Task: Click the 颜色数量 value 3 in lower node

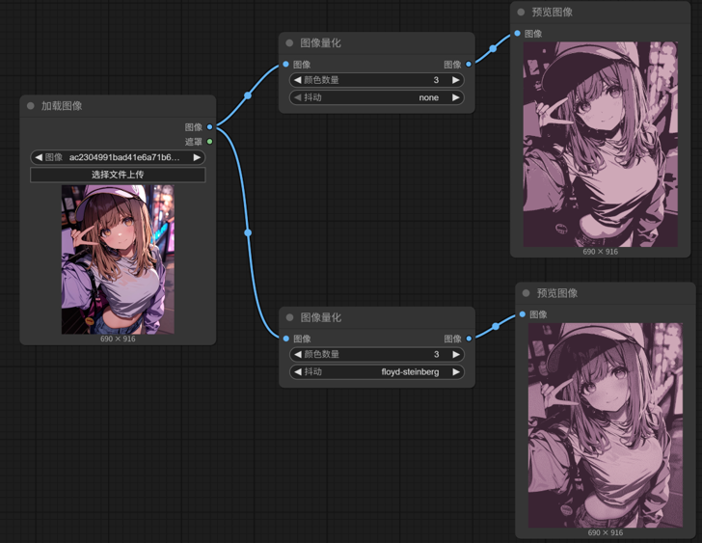Action: pyautogui.click(x=437, y=355)
